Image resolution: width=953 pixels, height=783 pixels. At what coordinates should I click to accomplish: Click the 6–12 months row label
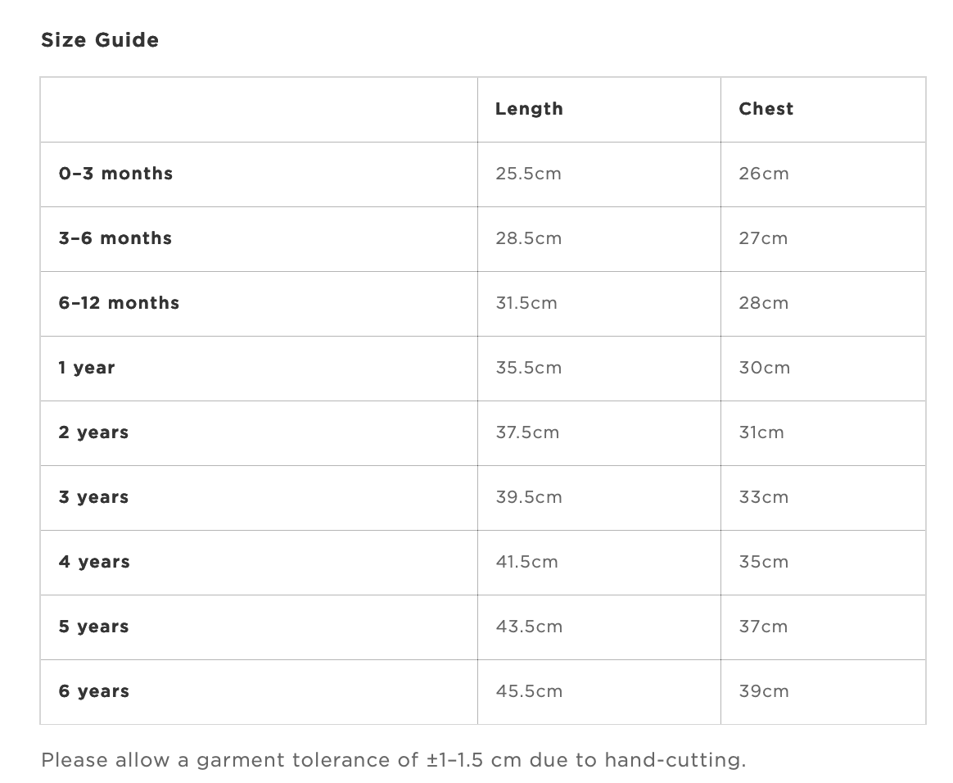[120, 303]
